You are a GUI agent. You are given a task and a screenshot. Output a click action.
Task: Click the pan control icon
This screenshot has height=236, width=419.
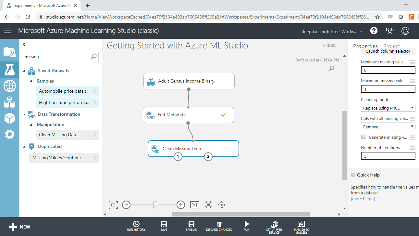tap(222, 205)
